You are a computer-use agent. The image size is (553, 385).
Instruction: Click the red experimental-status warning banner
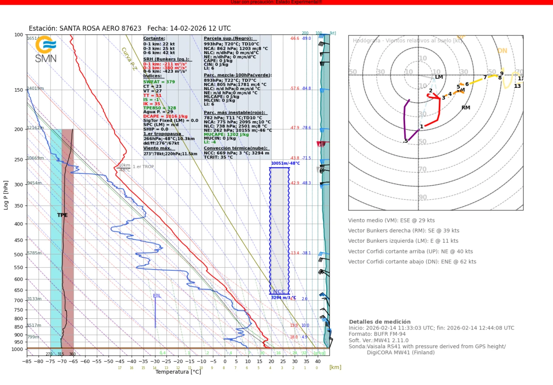pos(276,2)
